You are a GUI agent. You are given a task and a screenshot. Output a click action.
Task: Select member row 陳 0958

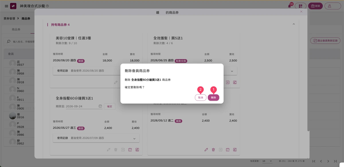pos(19,72)
